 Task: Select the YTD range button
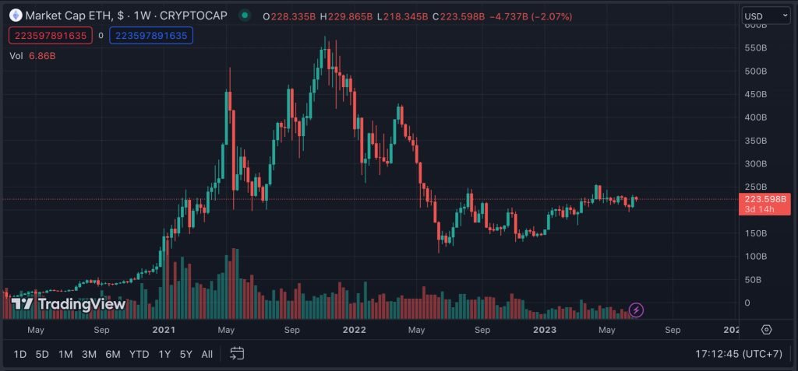point(139,354)
